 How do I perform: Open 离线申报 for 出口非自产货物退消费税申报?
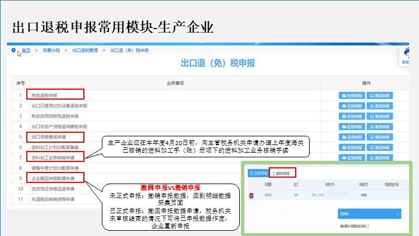[x=379, y=126]
